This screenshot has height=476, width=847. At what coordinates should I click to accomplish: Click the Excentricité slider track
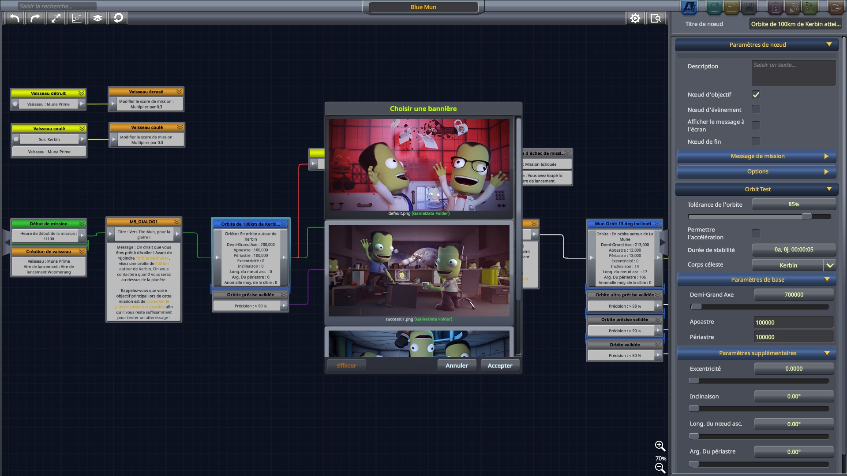coord(759,381)
